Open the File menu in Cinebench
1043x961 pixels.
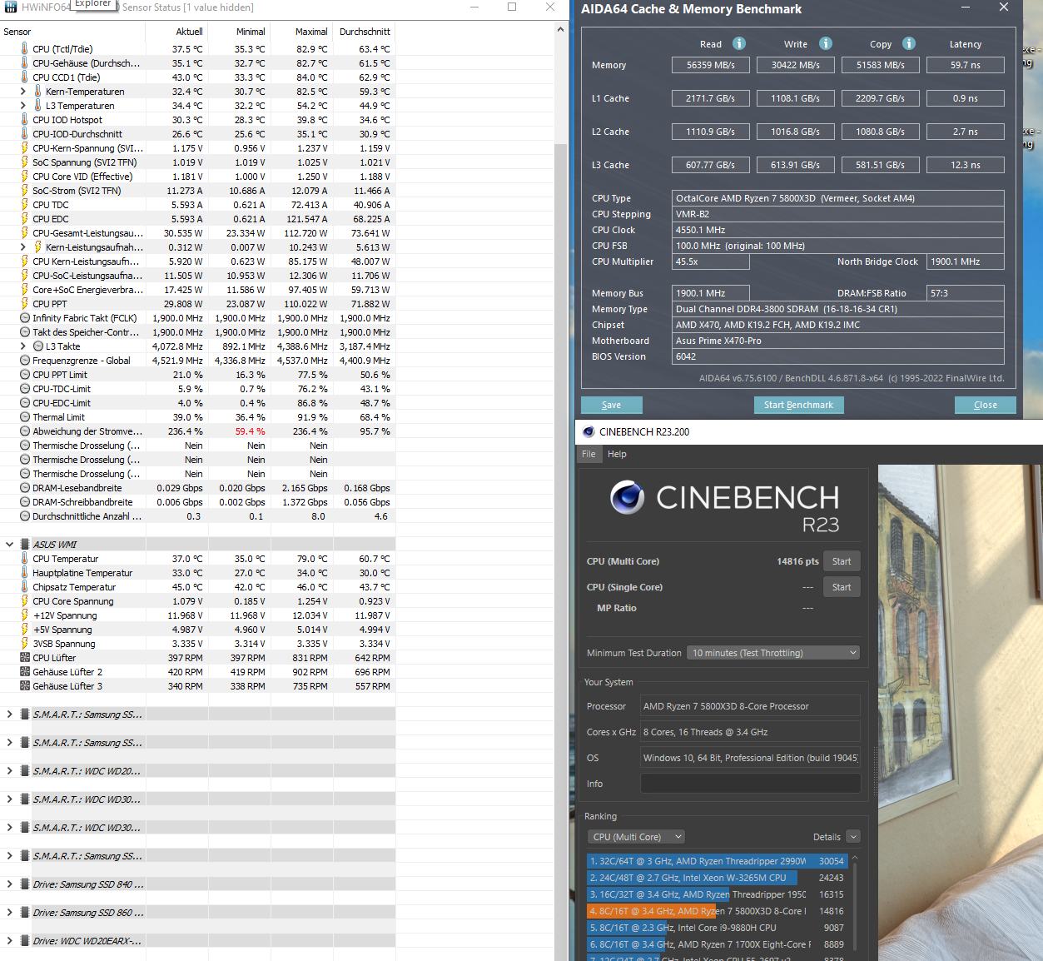point(589,454)
